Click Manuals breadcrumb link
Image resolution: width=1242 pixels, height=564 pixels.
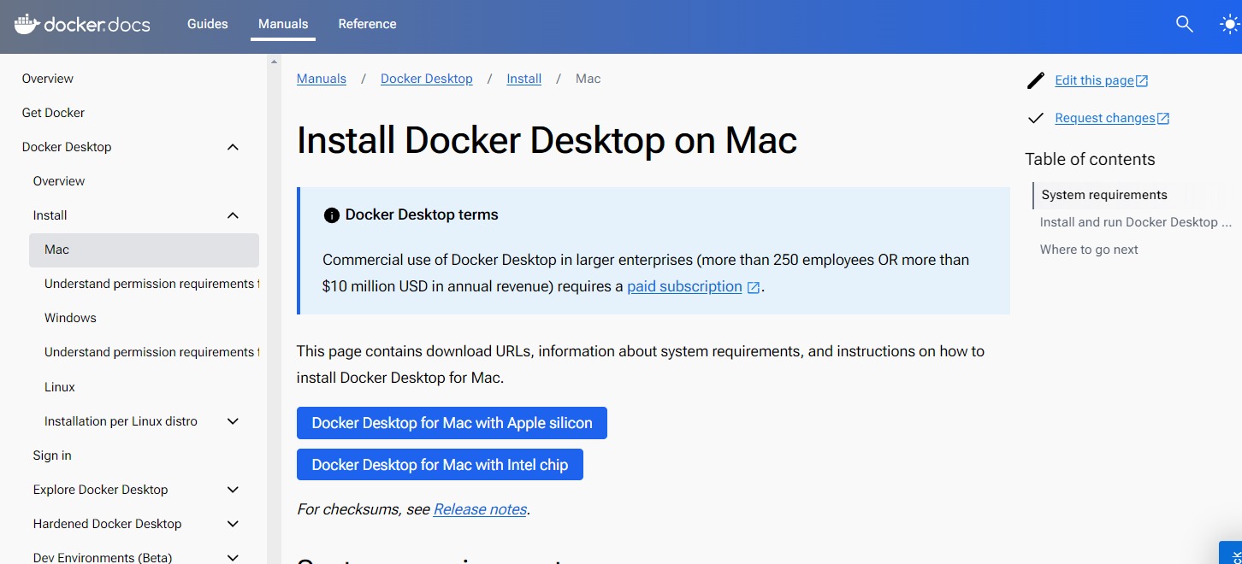point(322,79)
